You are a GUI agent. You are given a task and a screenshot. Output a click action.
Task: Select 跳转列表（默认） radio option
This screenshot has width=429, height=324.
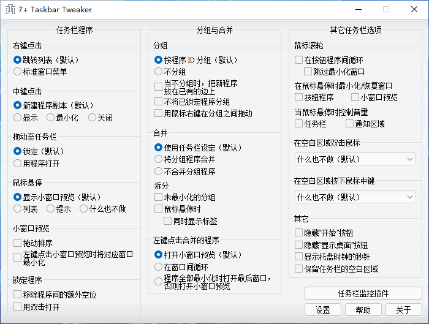point(17,60)
